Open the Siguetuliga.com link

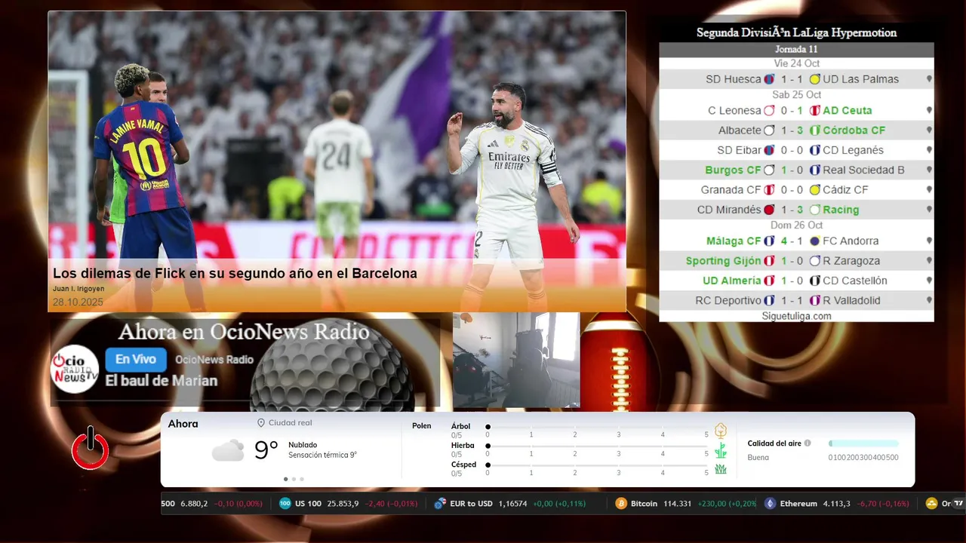point(796,316)
